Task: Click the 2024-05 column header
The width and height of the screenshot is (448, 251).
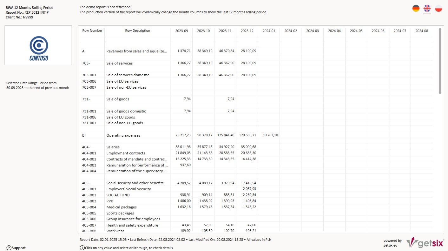Action: (356, 31)
